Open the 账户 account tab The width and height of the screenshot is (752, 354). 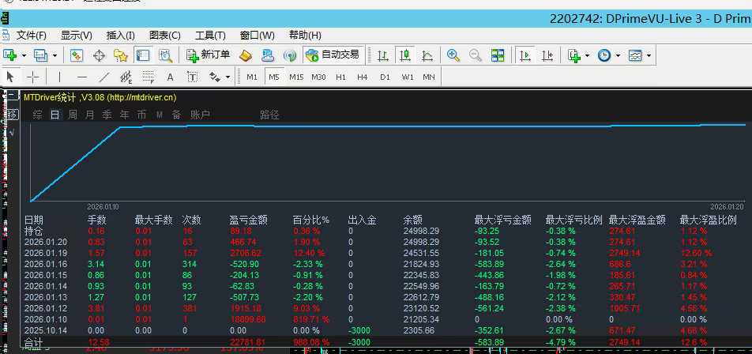pos(200,115)
